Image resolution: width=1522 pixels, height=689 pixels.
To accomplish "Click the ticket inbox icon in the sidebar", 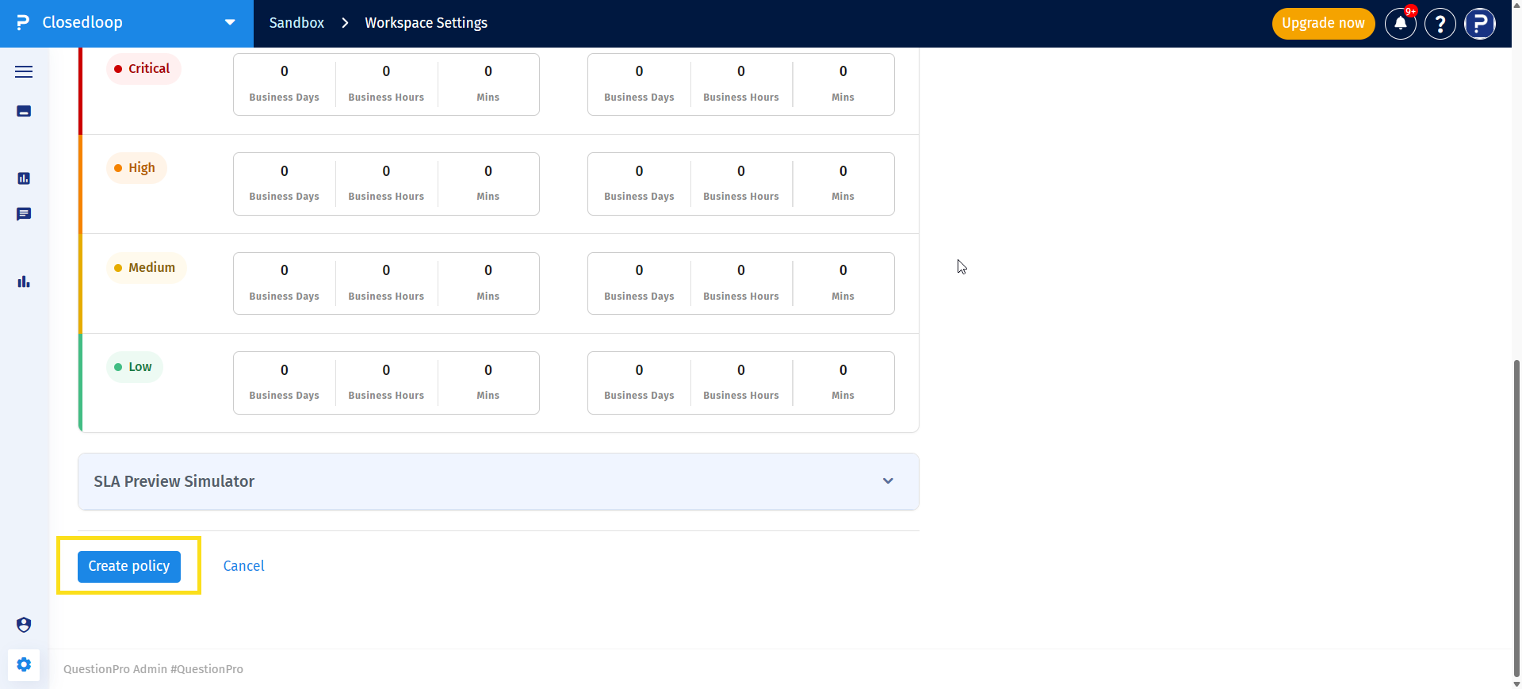I will click(24, 111).
